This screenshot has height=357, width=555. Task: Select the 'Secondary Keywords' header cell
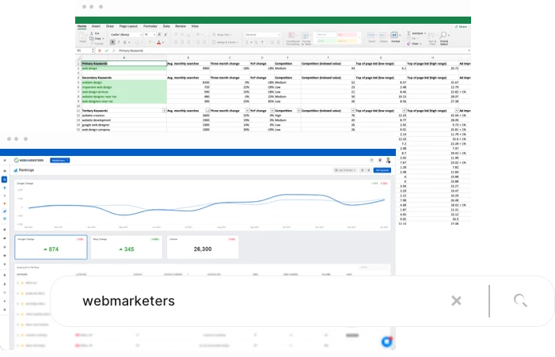124,78
